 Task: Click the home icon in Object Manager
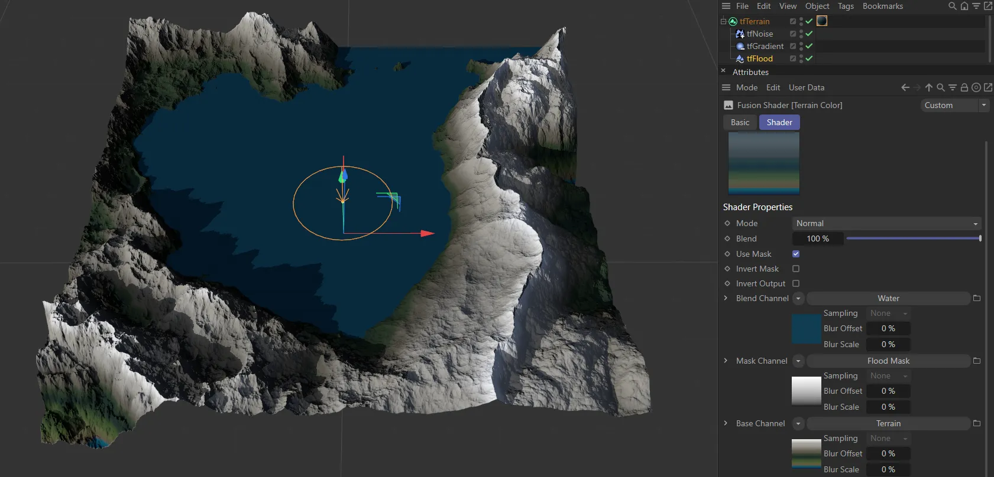964,6
